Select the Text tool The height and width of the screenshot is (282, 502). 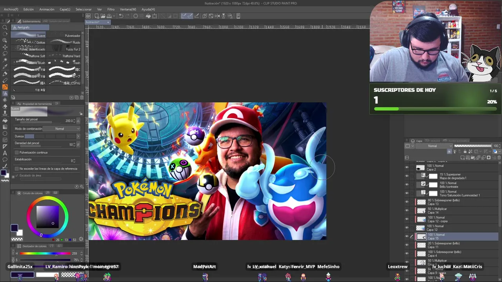pos(5,153)
